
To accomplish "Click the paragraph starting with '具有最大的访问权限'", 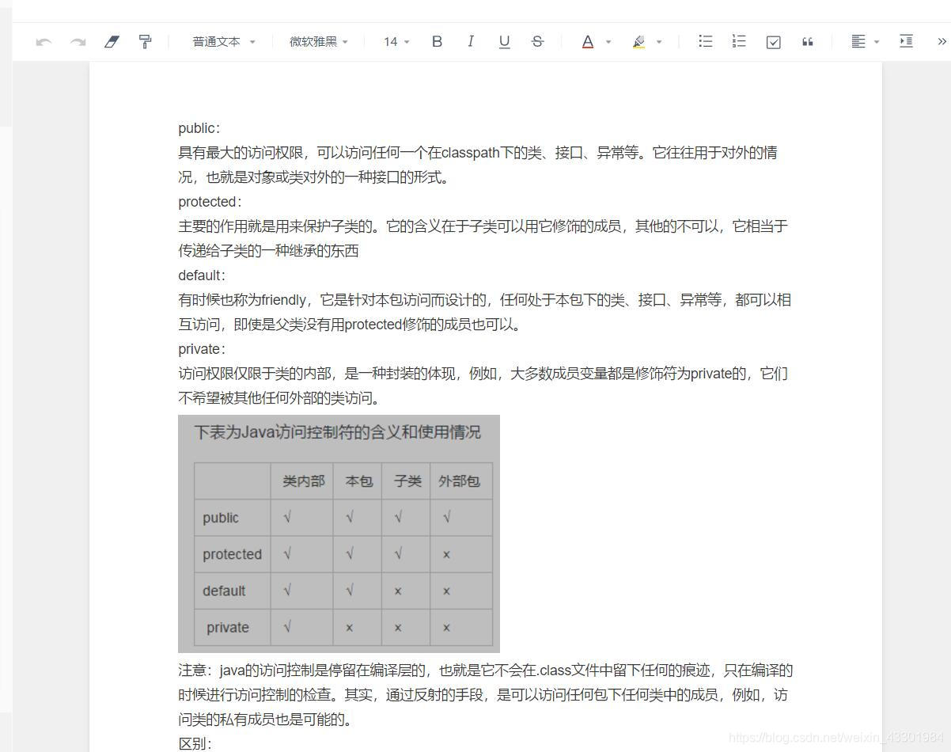I will tap(478, 165).
